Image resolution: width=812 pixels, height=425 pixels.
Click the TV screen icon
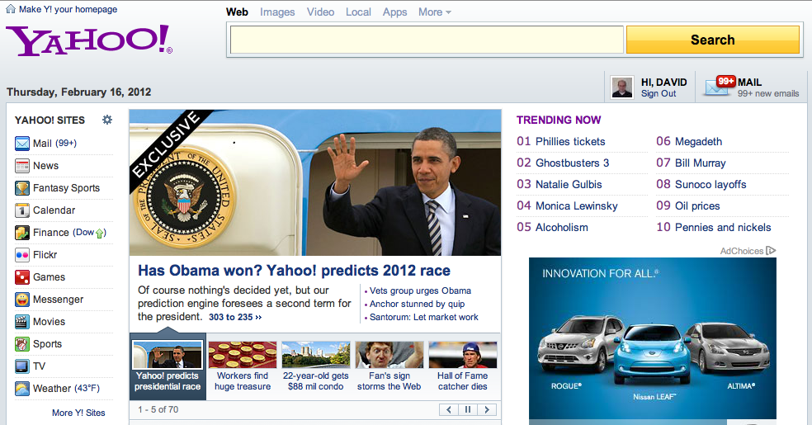pyautogui.click(x=21, y=366)
